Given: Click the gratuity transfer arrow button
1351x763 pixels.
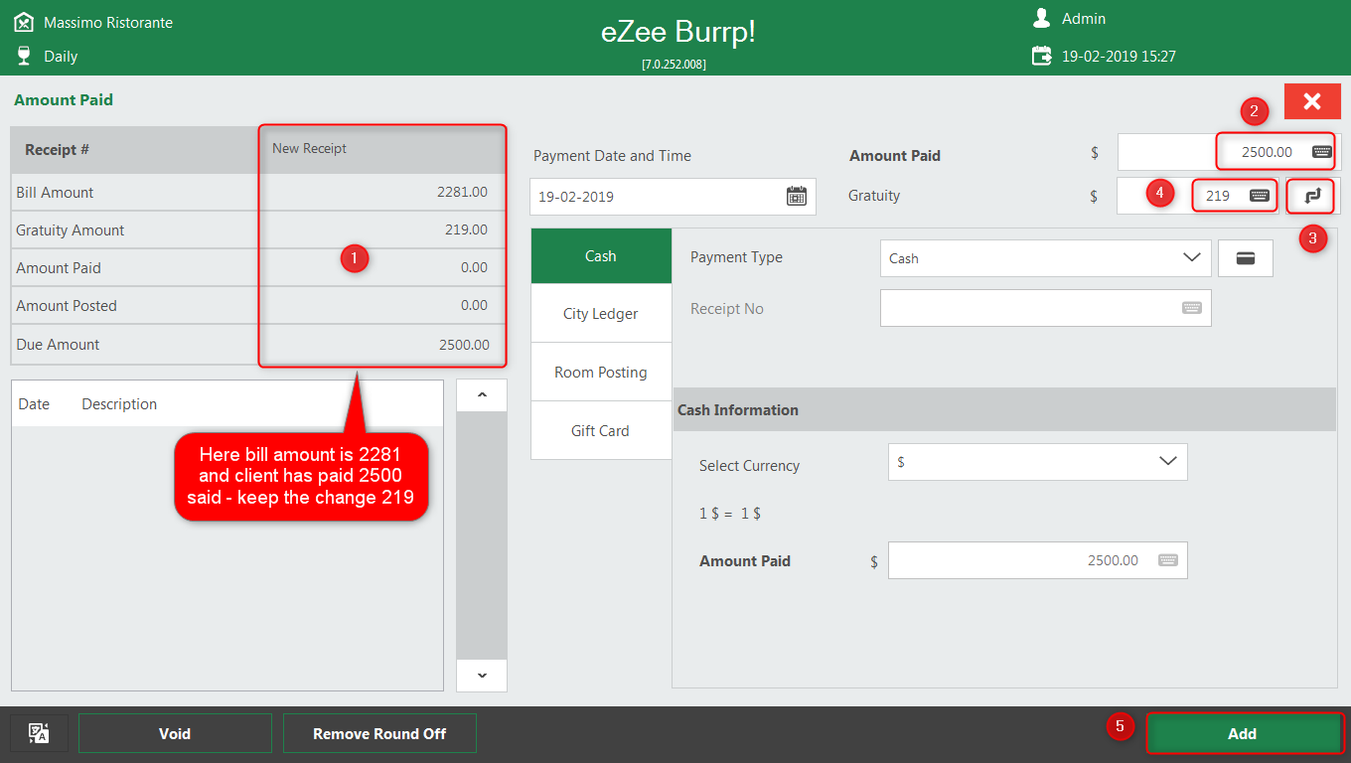Looking at the screenshot, I should click(x=1312, y=196).
